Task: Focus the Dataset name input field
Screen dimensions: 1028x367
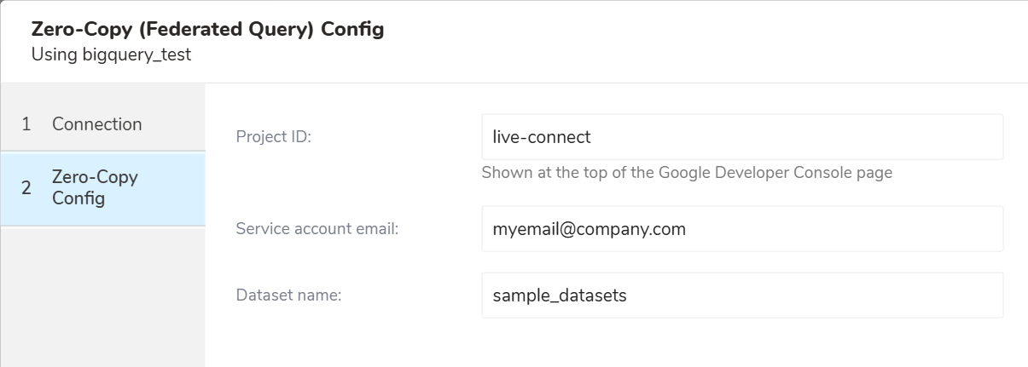Action: pyautogui.click(x=741, y=295)
